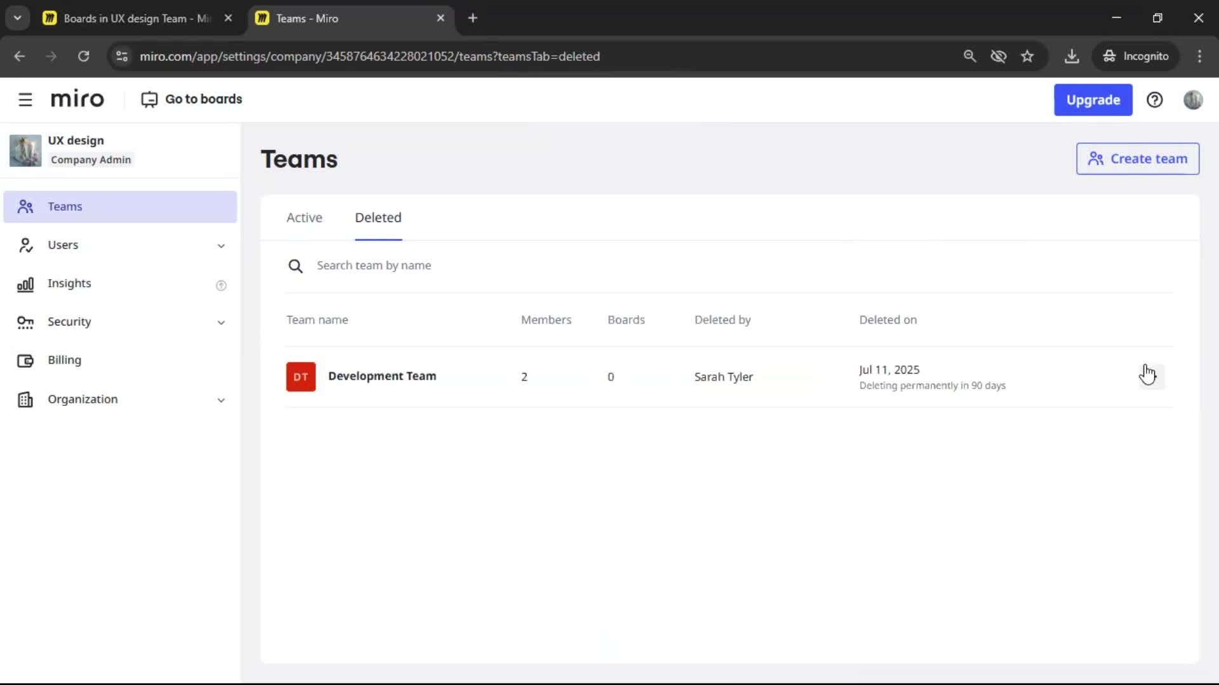The image size is (1219, 685).
Task: Switch to the Active tab
Action: (x=304, y=218)
